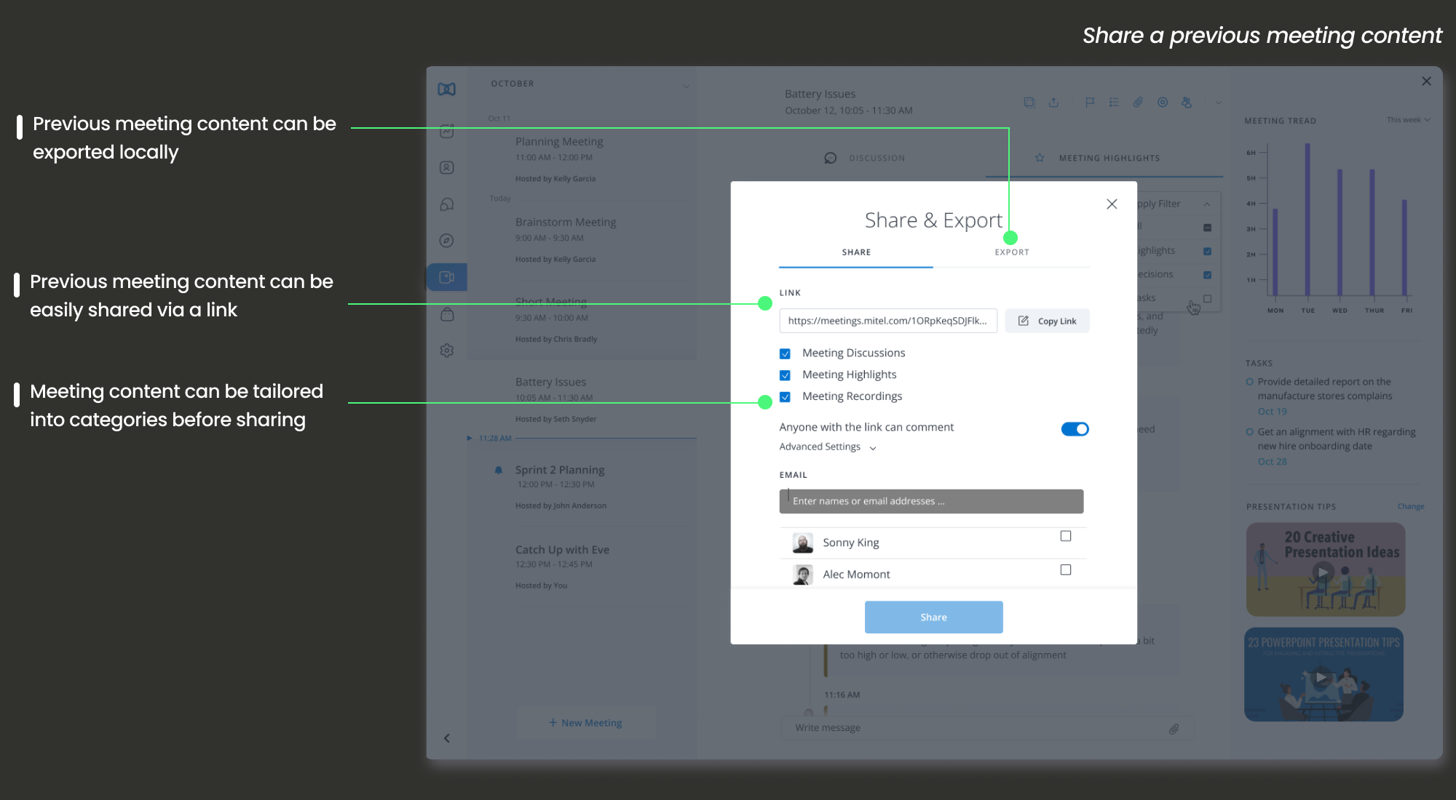Uncheck Meeting Discussions checkbox
Image resolution: width=1456 pixels, height=800 pixels.
click(785, 354)
